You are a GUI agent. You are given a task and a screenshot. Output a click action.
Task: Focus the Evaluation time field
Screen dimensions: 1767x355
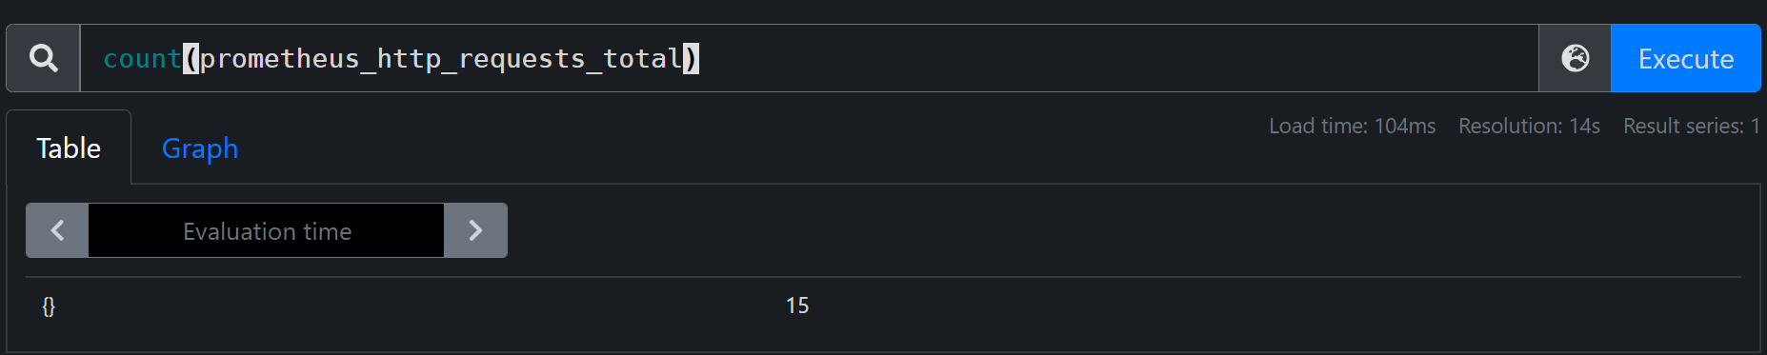pos(267,230)
